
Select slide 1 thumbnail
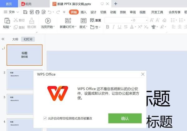(25, 55)
